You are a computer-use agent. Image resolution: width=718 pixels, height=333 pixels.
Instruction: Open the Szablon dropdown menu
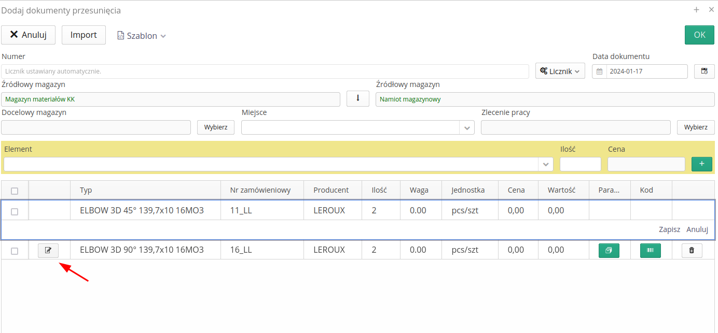(142, 36)
